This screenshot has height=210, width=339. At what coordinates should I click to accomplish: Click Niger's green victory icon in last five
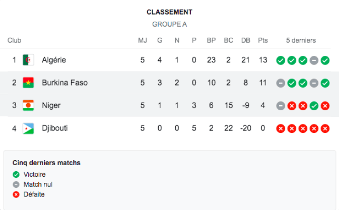click(x=314, y=106)
